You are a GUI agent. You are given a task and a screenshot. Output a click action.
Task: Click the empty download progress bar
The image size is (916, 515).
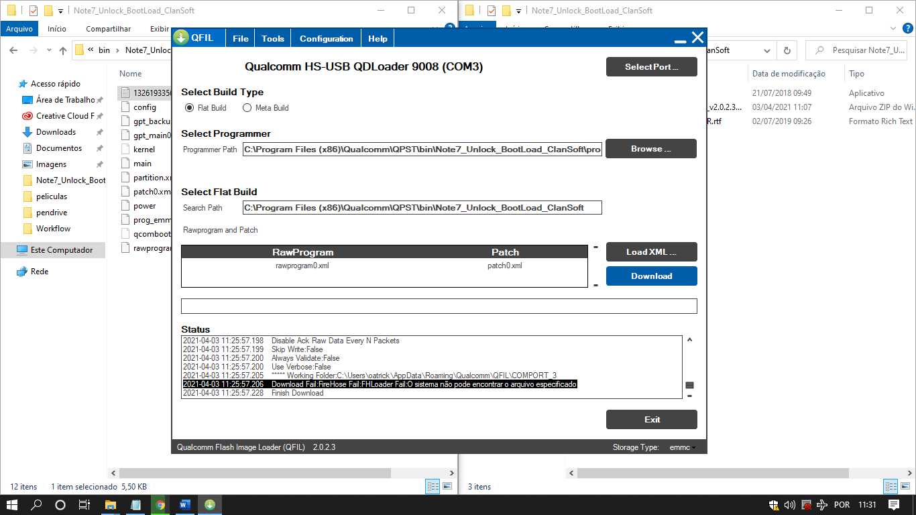(439, 306)
